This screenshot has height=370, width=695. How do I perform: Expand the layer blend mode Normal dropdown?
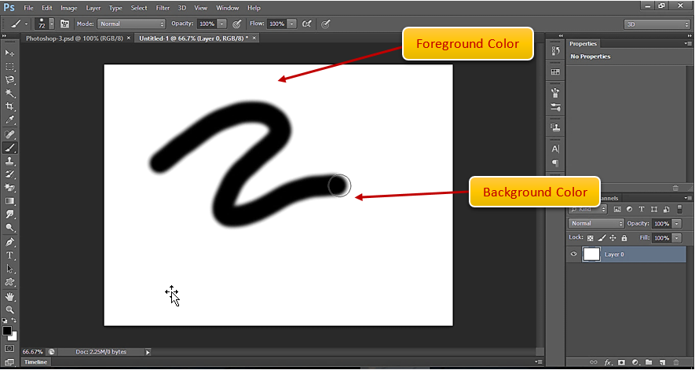point(596,224)
